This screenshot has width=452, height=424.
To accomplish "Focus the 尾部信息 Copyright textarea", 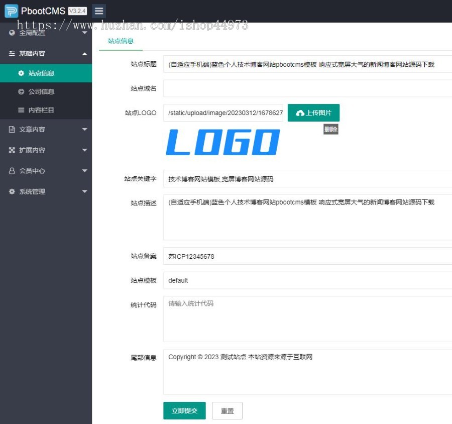I will 307,372.
